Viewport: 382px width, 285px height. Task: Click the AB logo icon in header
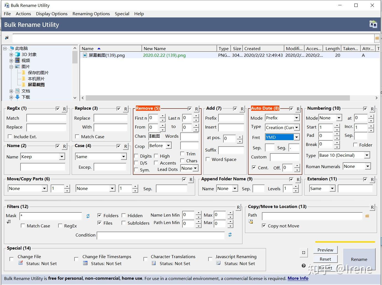coord(373,24)
